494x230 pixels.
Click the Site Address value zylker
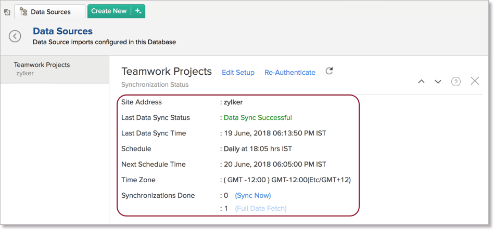click(x=233, y=102)
